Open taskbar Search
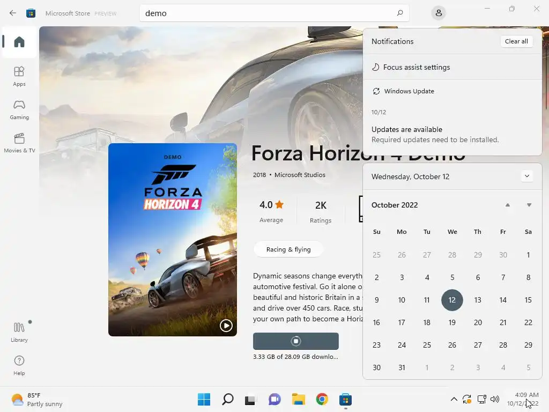 (x=227, y=399)
